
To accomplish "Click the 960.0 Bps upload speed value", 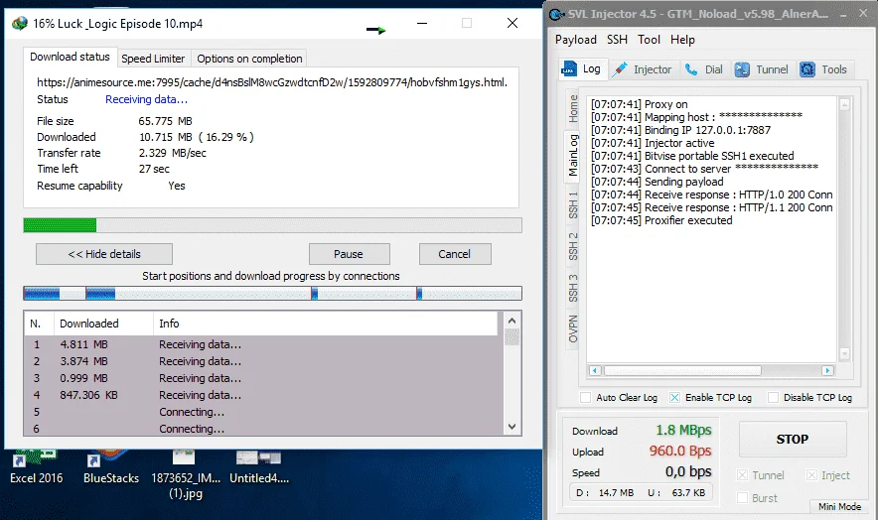I will tap(679, 451).
